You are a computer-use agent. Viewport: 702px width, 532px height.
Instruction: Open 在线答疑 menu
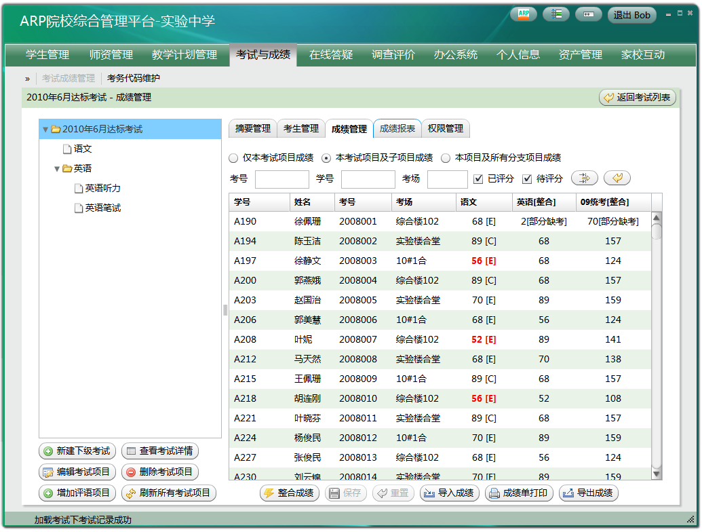[331, 55]
